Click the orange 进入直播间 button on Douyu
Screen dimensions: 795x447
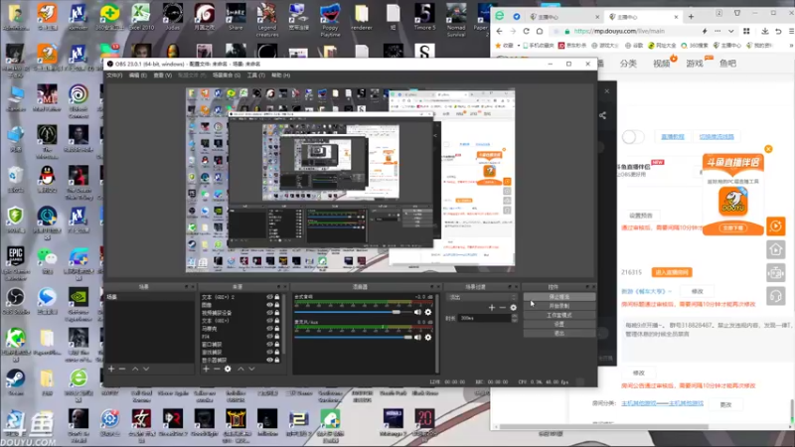(x=672, y=272)
